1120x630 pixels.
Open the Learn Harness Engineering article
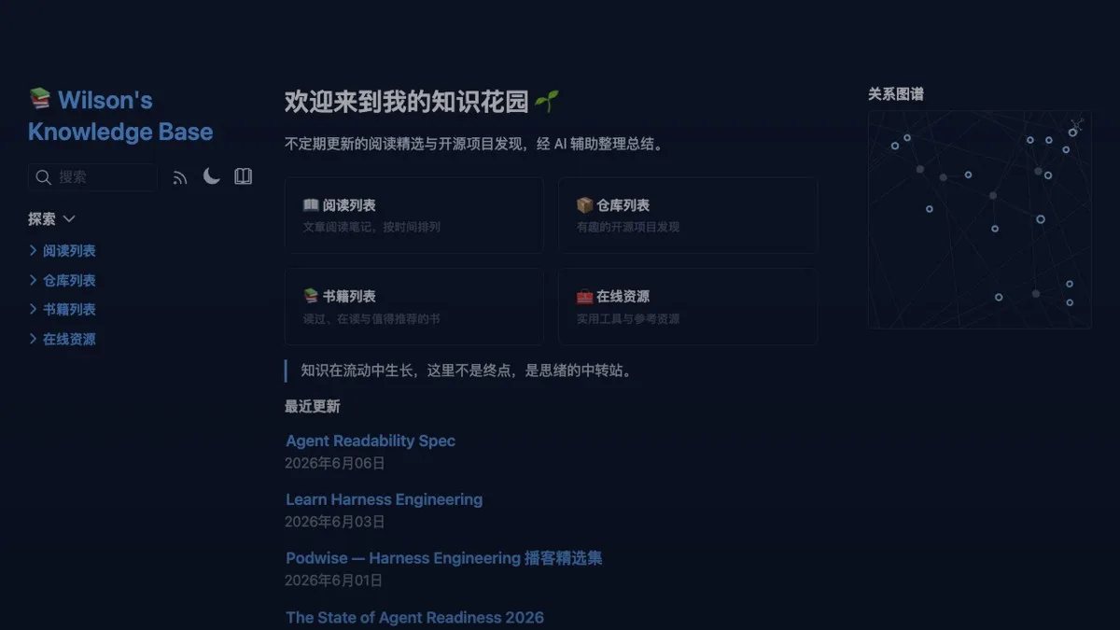[384, 499]
